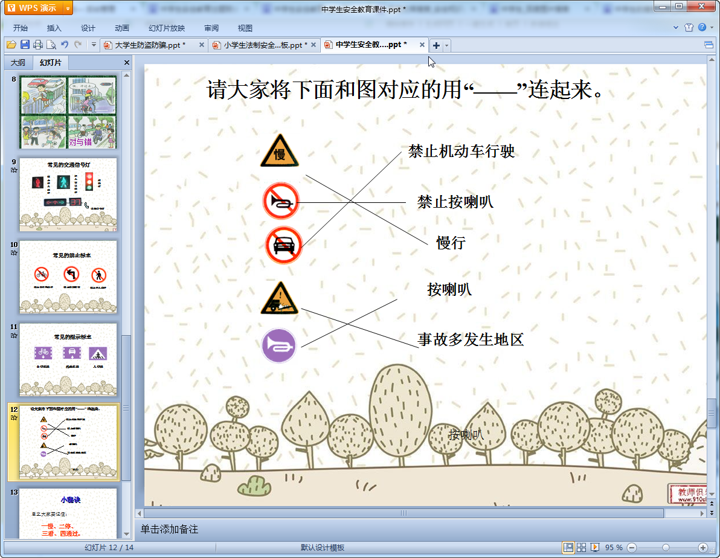
Task: Open Print Preview from the quick toolbar
Action: click(x=51, y=45)
